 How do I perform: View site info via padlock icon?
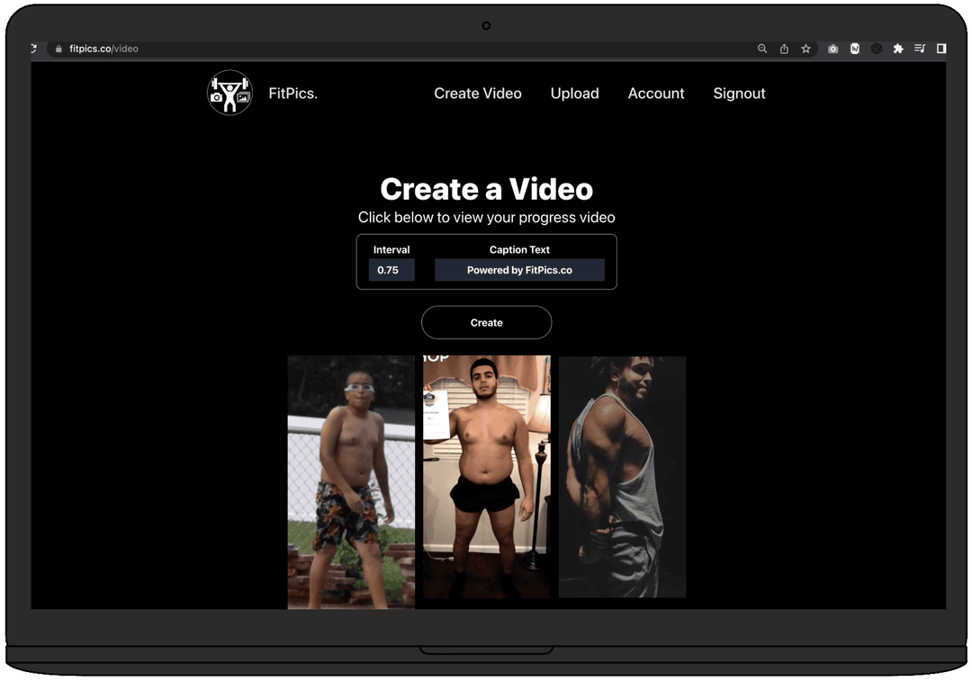[58, 49]
